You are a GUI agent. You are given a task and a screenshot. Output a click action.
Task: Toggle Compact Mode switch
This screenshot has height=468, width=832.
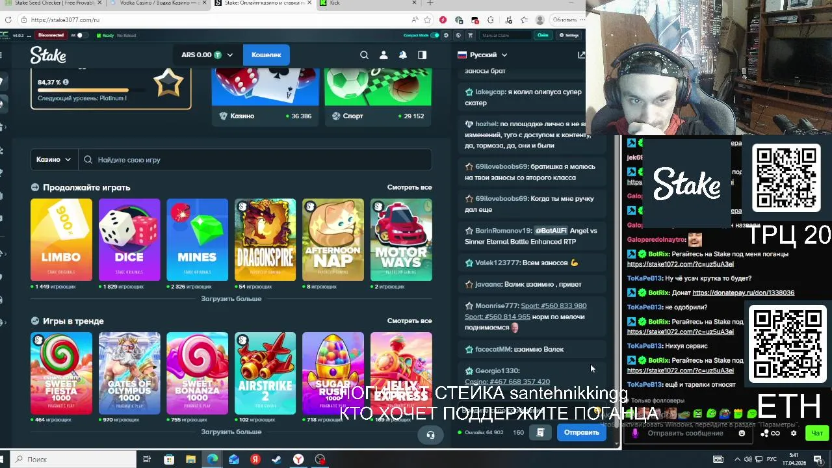[x=435, y=35]
